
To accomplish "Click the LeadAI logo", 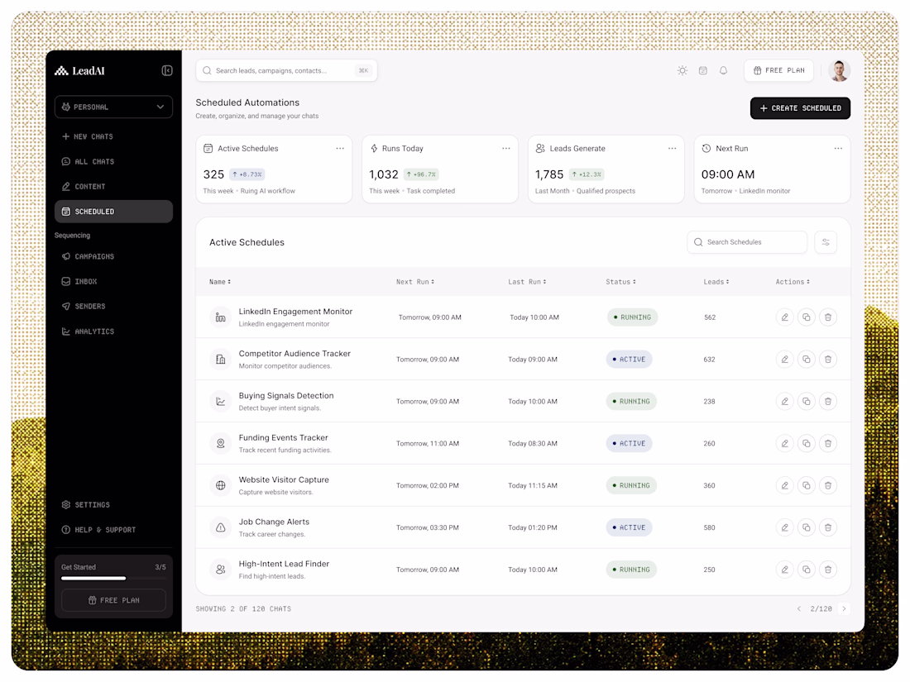I will (x=79, y=71).
